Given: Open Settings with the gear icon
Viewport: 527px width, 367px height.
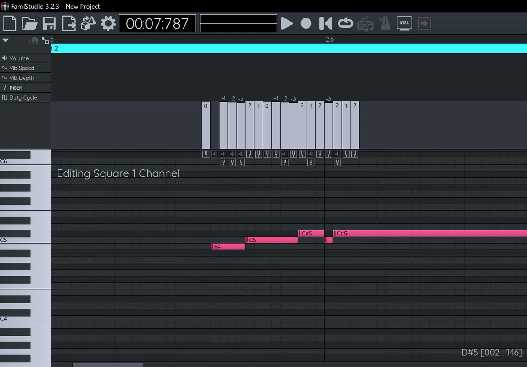Looking at the screenshot, I should [x=108, y=23].
